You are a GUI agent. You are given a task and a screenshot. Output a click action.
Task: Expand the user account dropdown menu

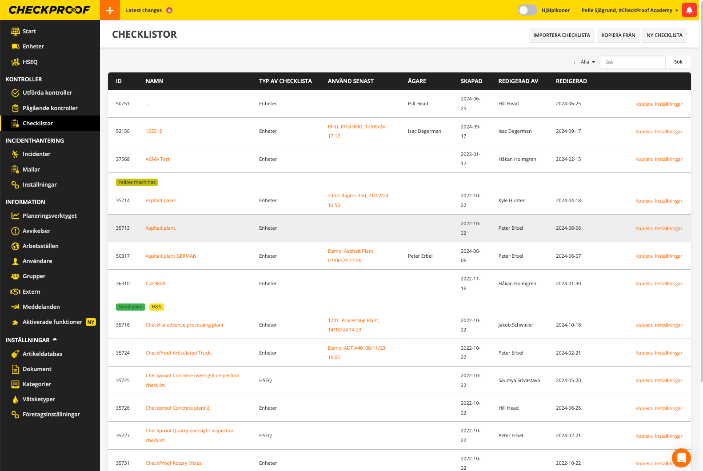(676, 10)
